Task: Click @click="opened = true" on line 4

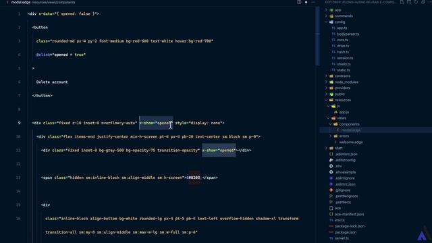Action: point(61,55)
